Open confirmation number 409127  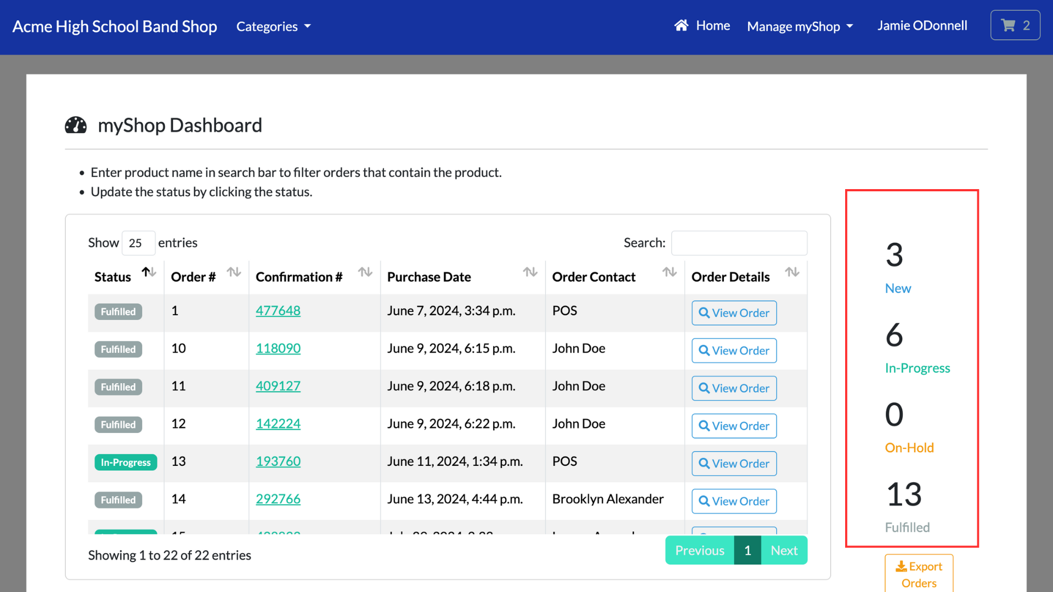click(278, 386)
